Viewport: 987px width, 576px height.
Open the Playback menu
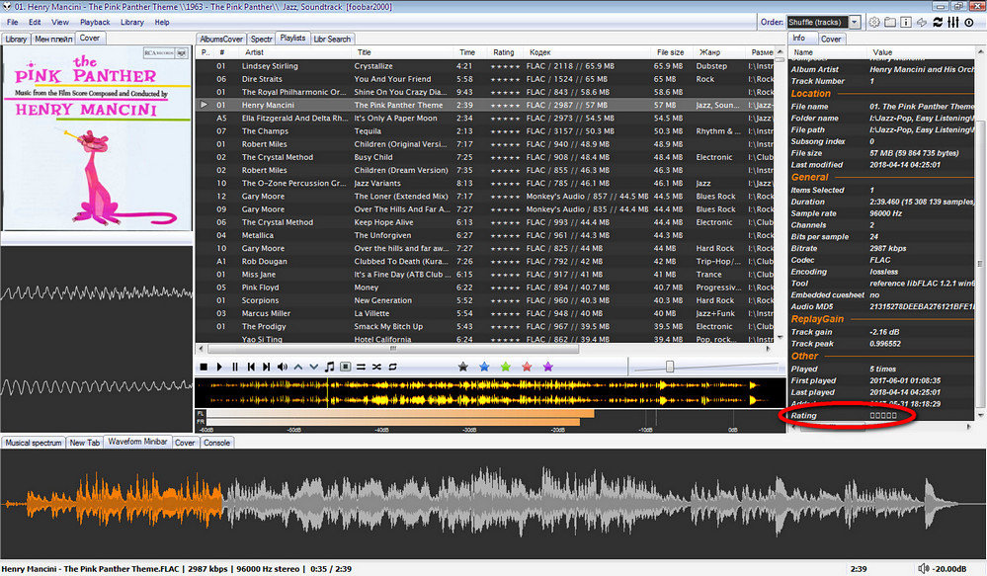click(x=95, y=22)
